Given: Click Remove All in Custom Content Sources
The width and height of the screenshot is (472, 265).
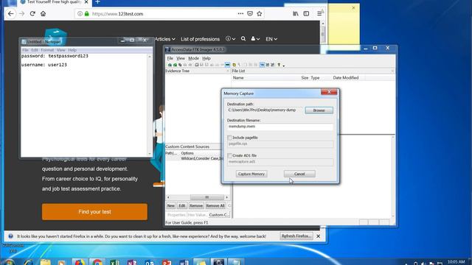Looking at the screenshot, I should (x=215, y=206).
